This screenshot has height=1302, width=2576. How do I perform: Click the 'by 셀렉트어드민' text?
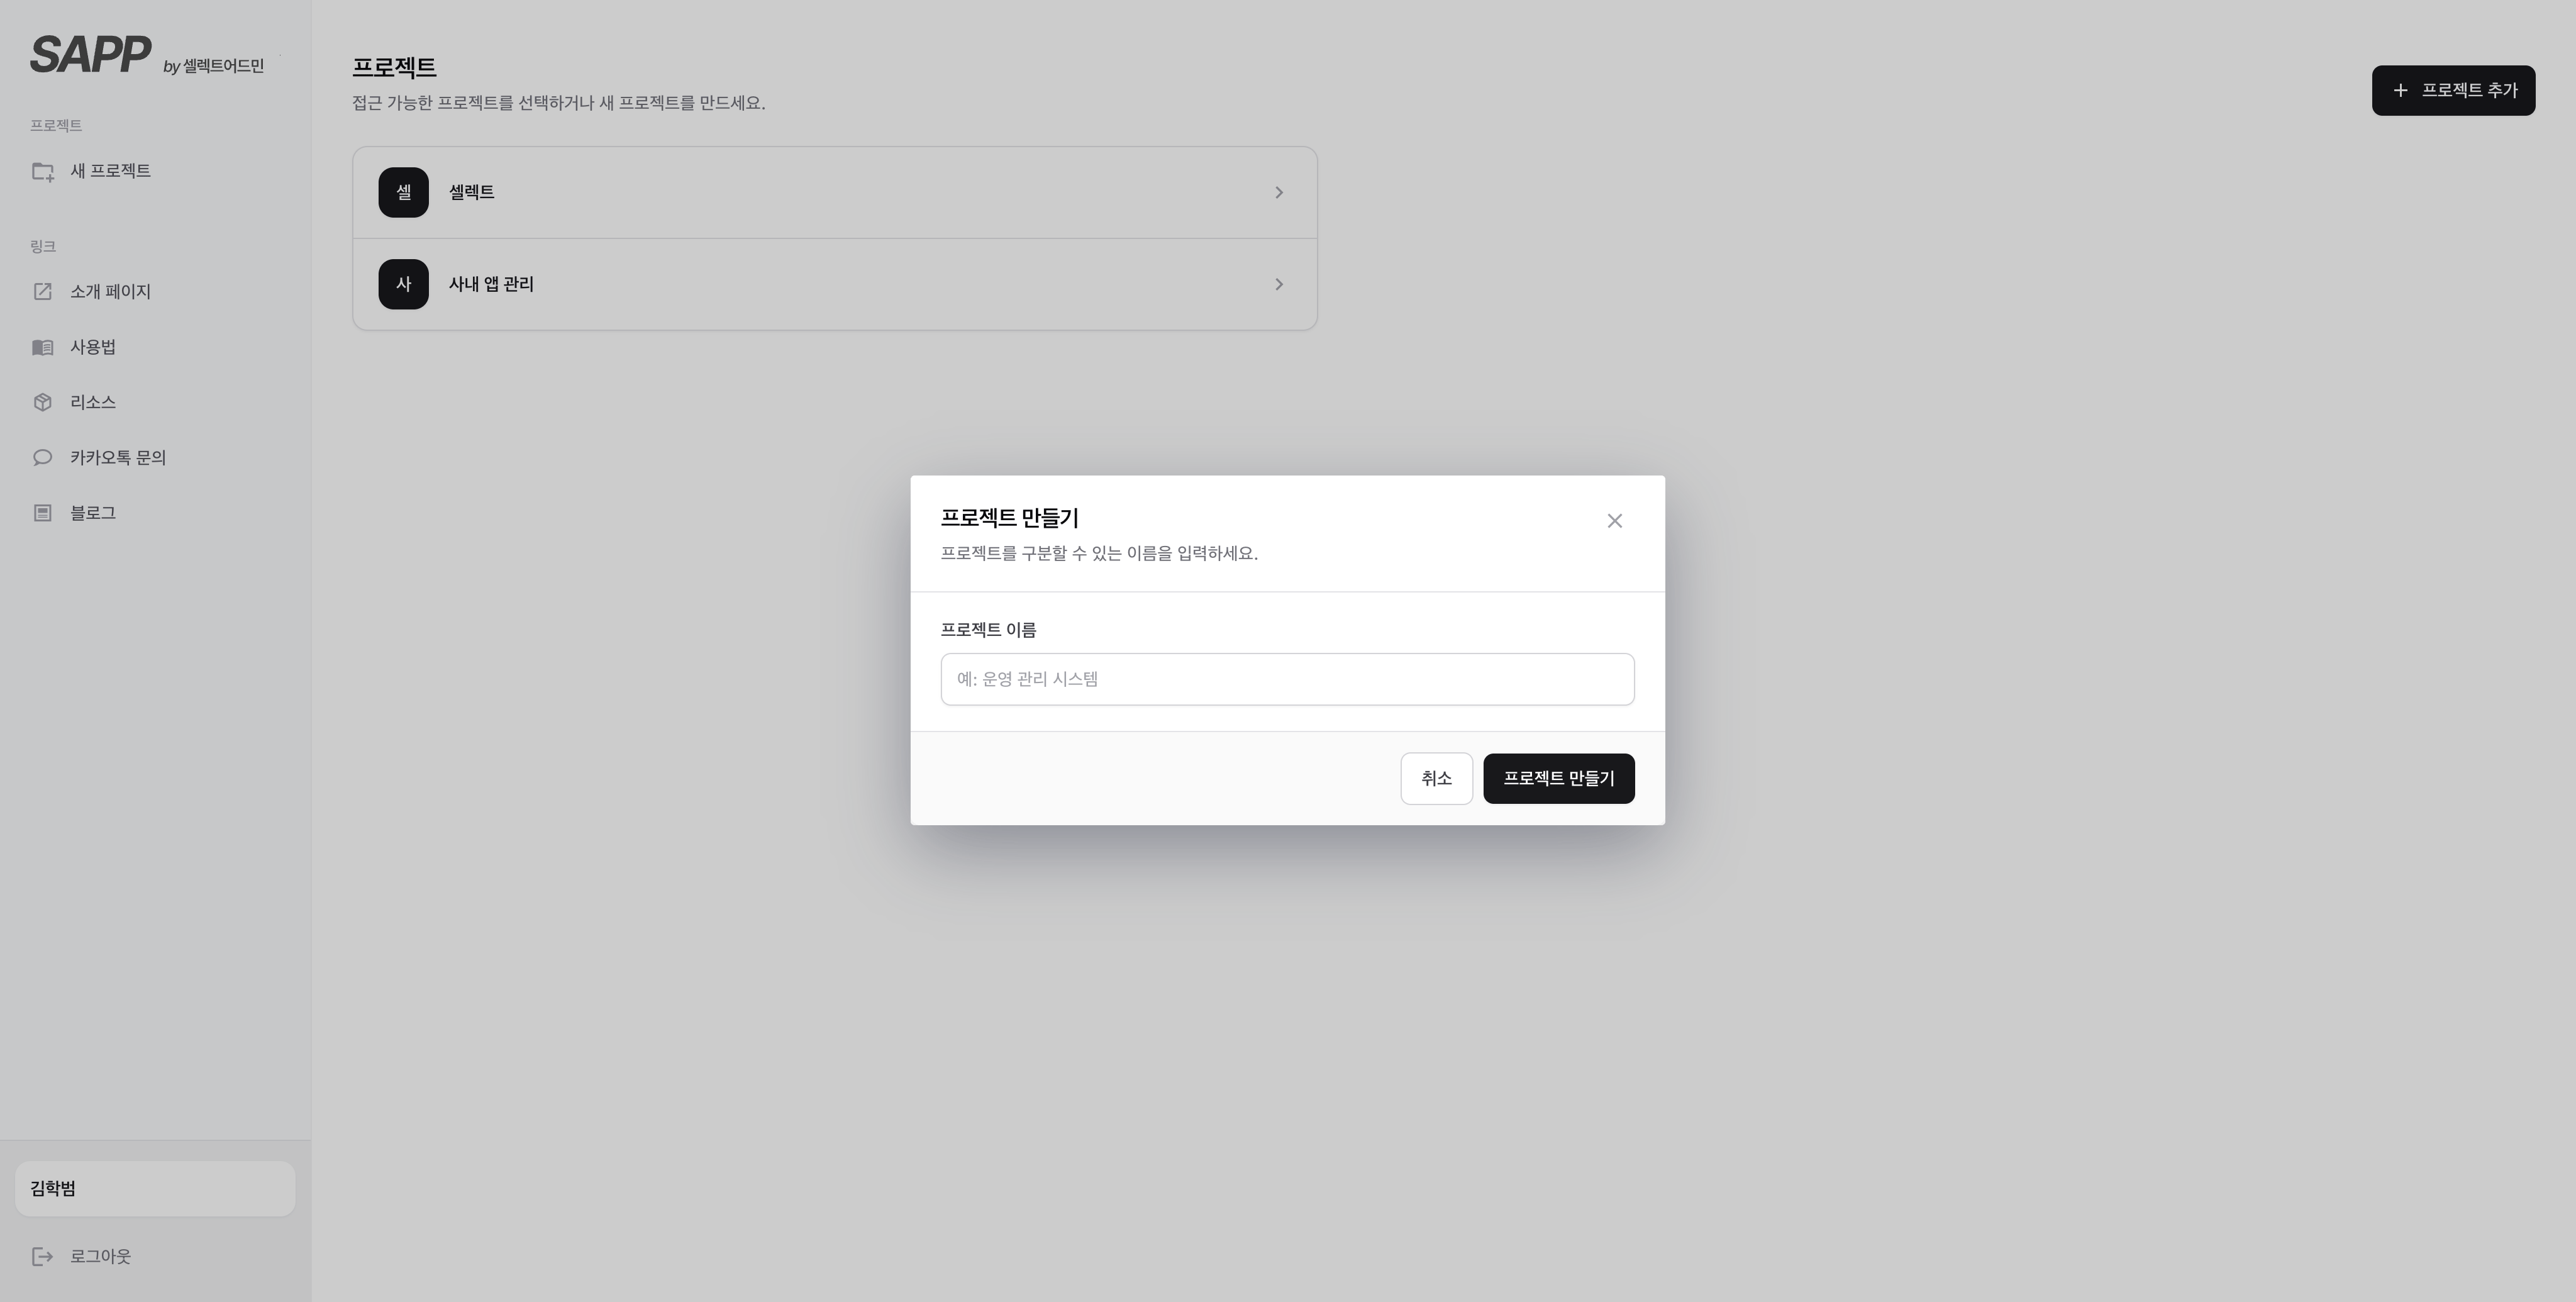point(213,66)
